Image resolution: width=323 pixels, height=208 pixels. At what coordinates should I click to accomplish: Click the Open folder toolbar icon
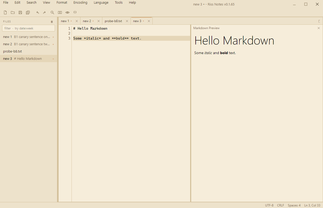[x=13, y=12]
